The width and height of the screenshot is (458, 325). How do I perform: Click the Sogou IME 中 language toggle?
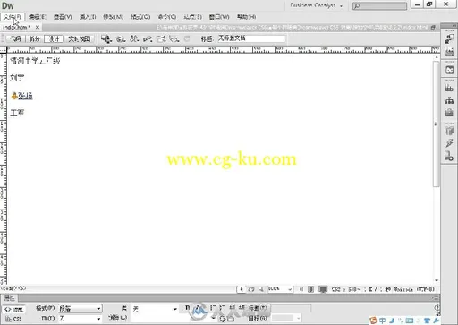coord(382,321)
